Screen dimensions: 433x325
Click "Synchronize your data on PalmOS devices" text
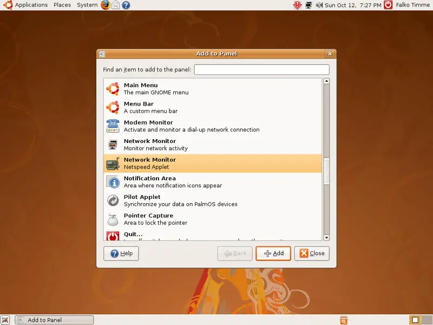(180, 204)
